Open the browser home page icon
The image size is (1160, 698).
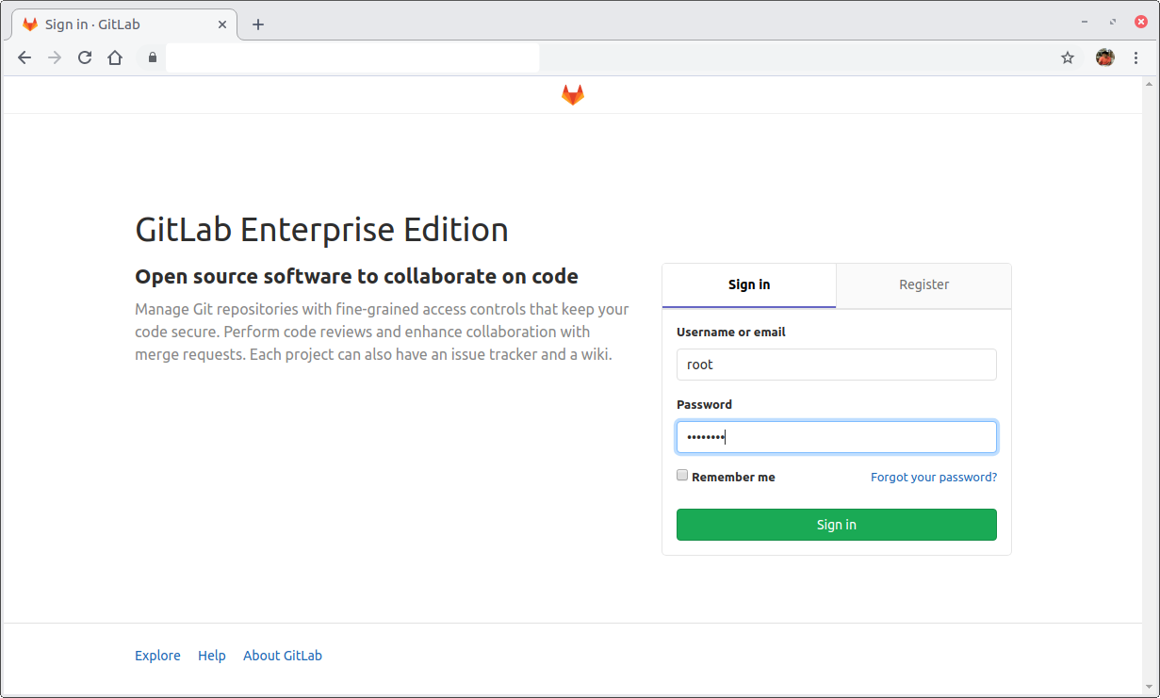coord(115,57)
